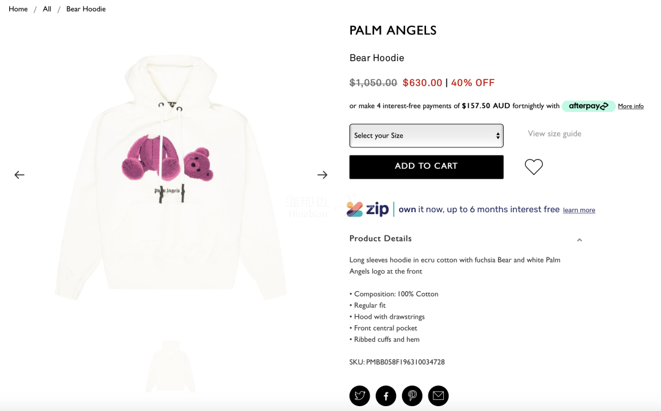The image size is (661, 411).
Task: Click the Product Details heading
Action: point(380,239)
